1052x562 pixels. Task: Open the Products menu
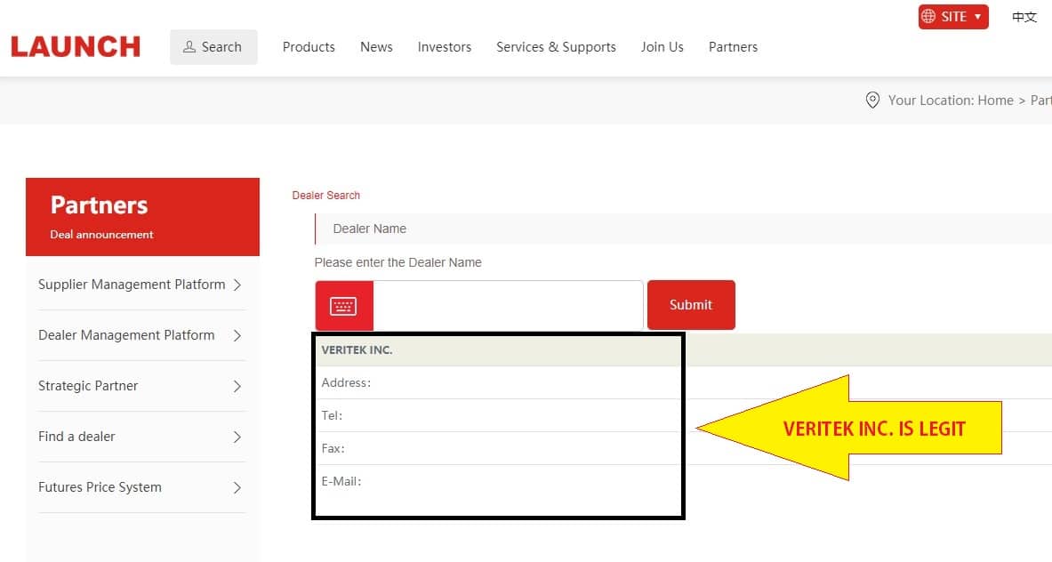click(x=309, y=47)
